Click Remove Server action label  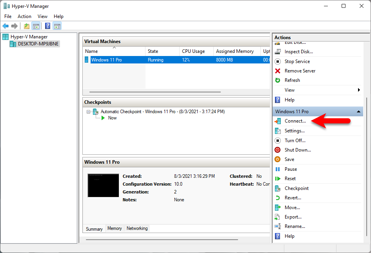(300, 71)
